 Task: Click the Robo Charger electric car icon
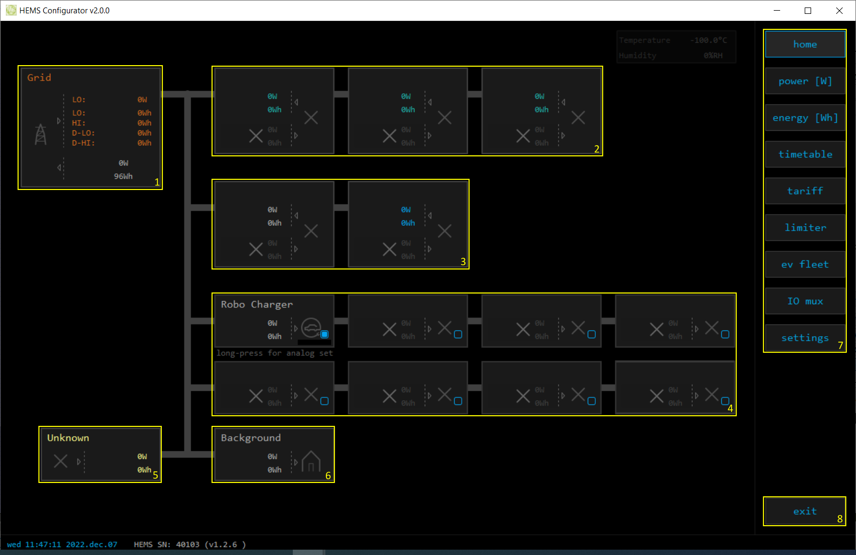311,328
